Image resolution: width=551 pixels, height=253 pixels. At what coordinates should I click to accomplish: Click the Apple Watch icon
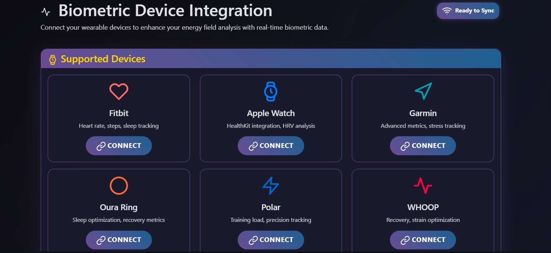point(271,92)
